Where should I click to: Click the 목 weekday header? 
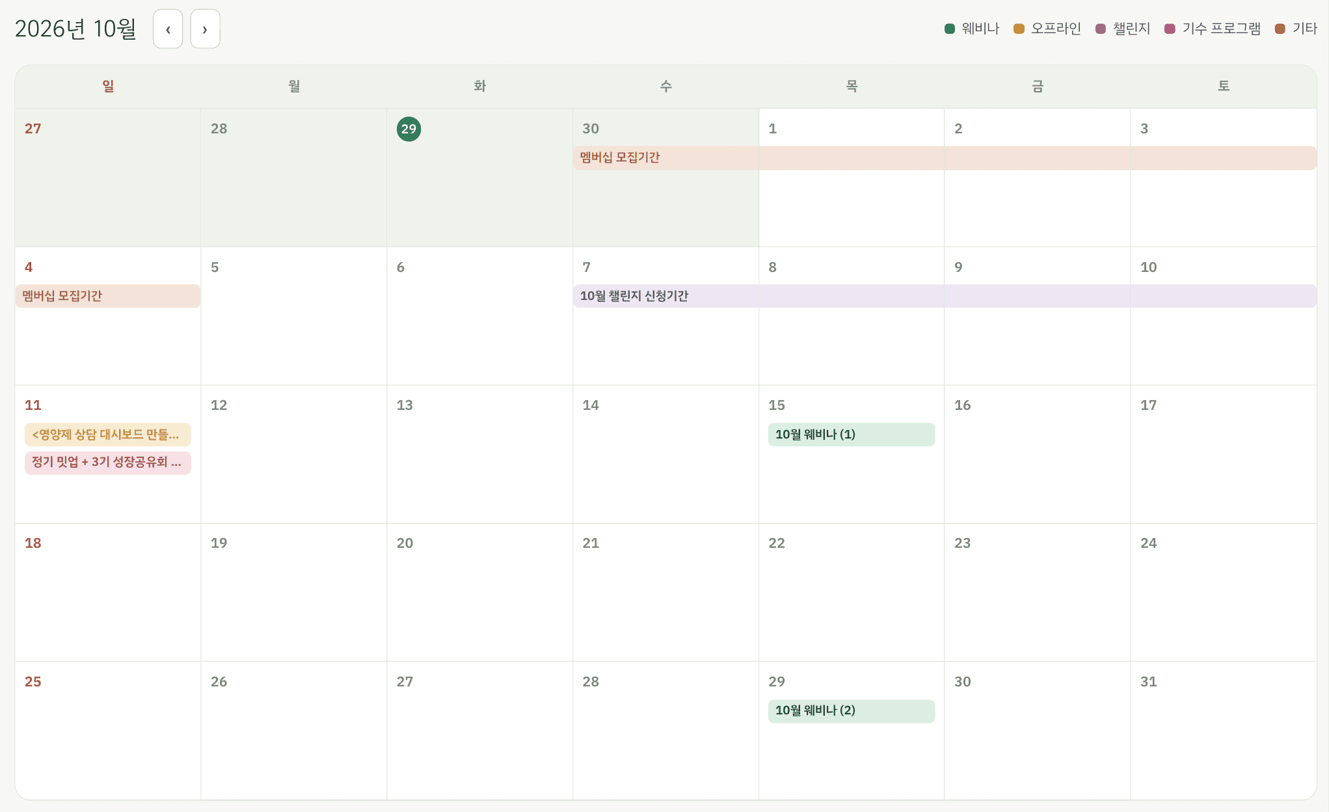[x=852, y=86]
